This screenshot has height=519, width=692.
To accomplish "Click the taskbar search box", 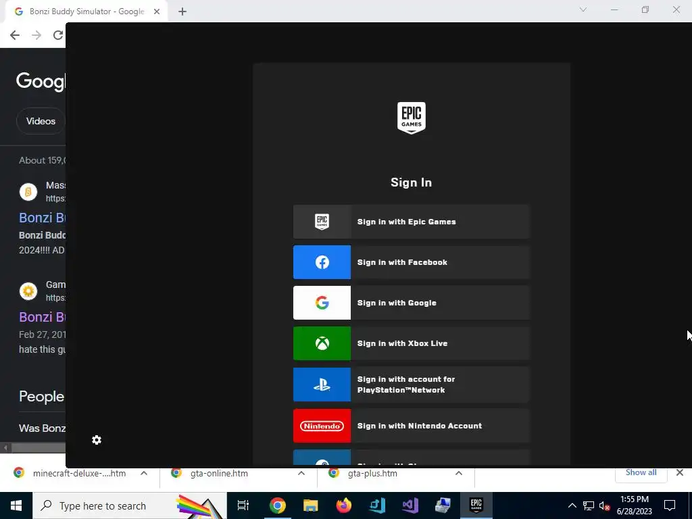I will [130, 505].
